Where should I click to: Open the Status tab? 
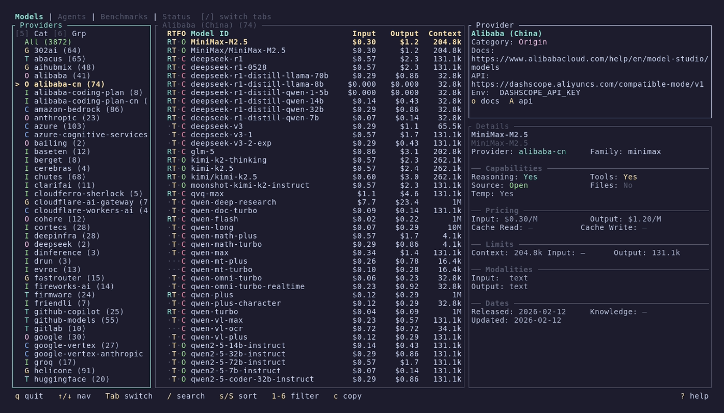(176, 17)
